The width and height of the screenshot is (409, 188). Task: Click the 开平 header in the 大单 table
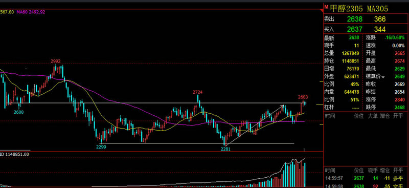pos(398,116)
